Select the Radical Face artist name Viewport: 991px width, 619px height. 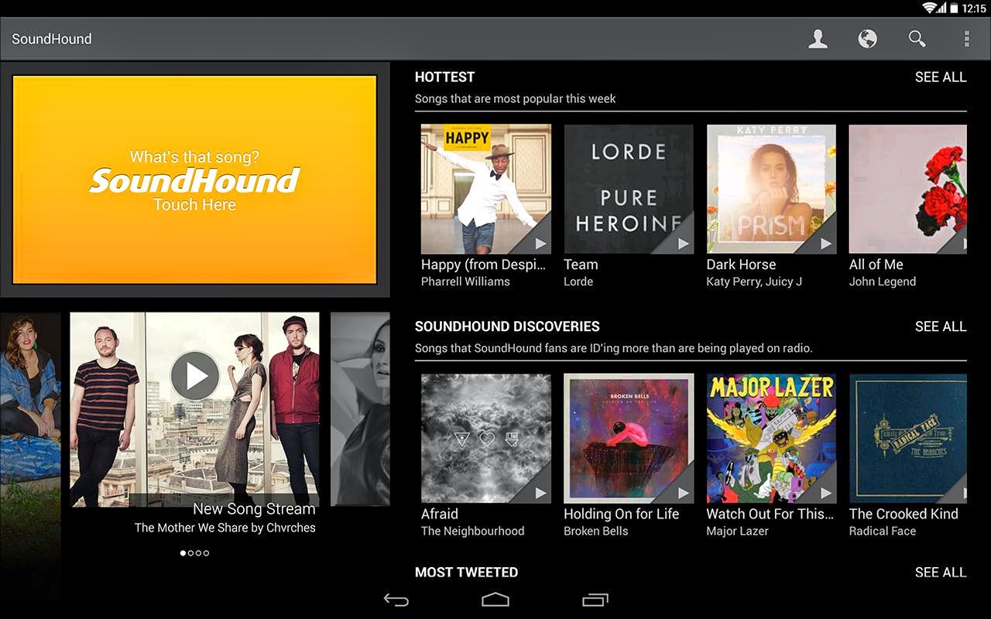[x=882, y=531]
